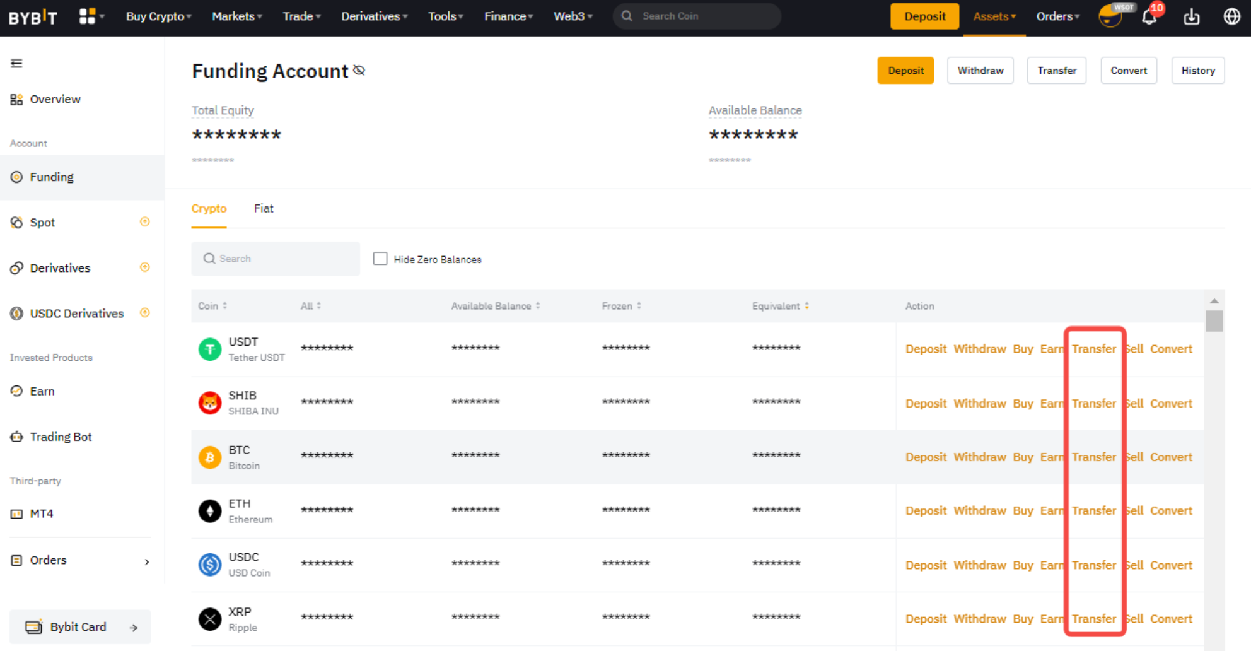Image resolution: width=1251 pixels, height=651 pixels.
Task: Click Withdraw in ETH row
Action: click(x=980, y=511)
